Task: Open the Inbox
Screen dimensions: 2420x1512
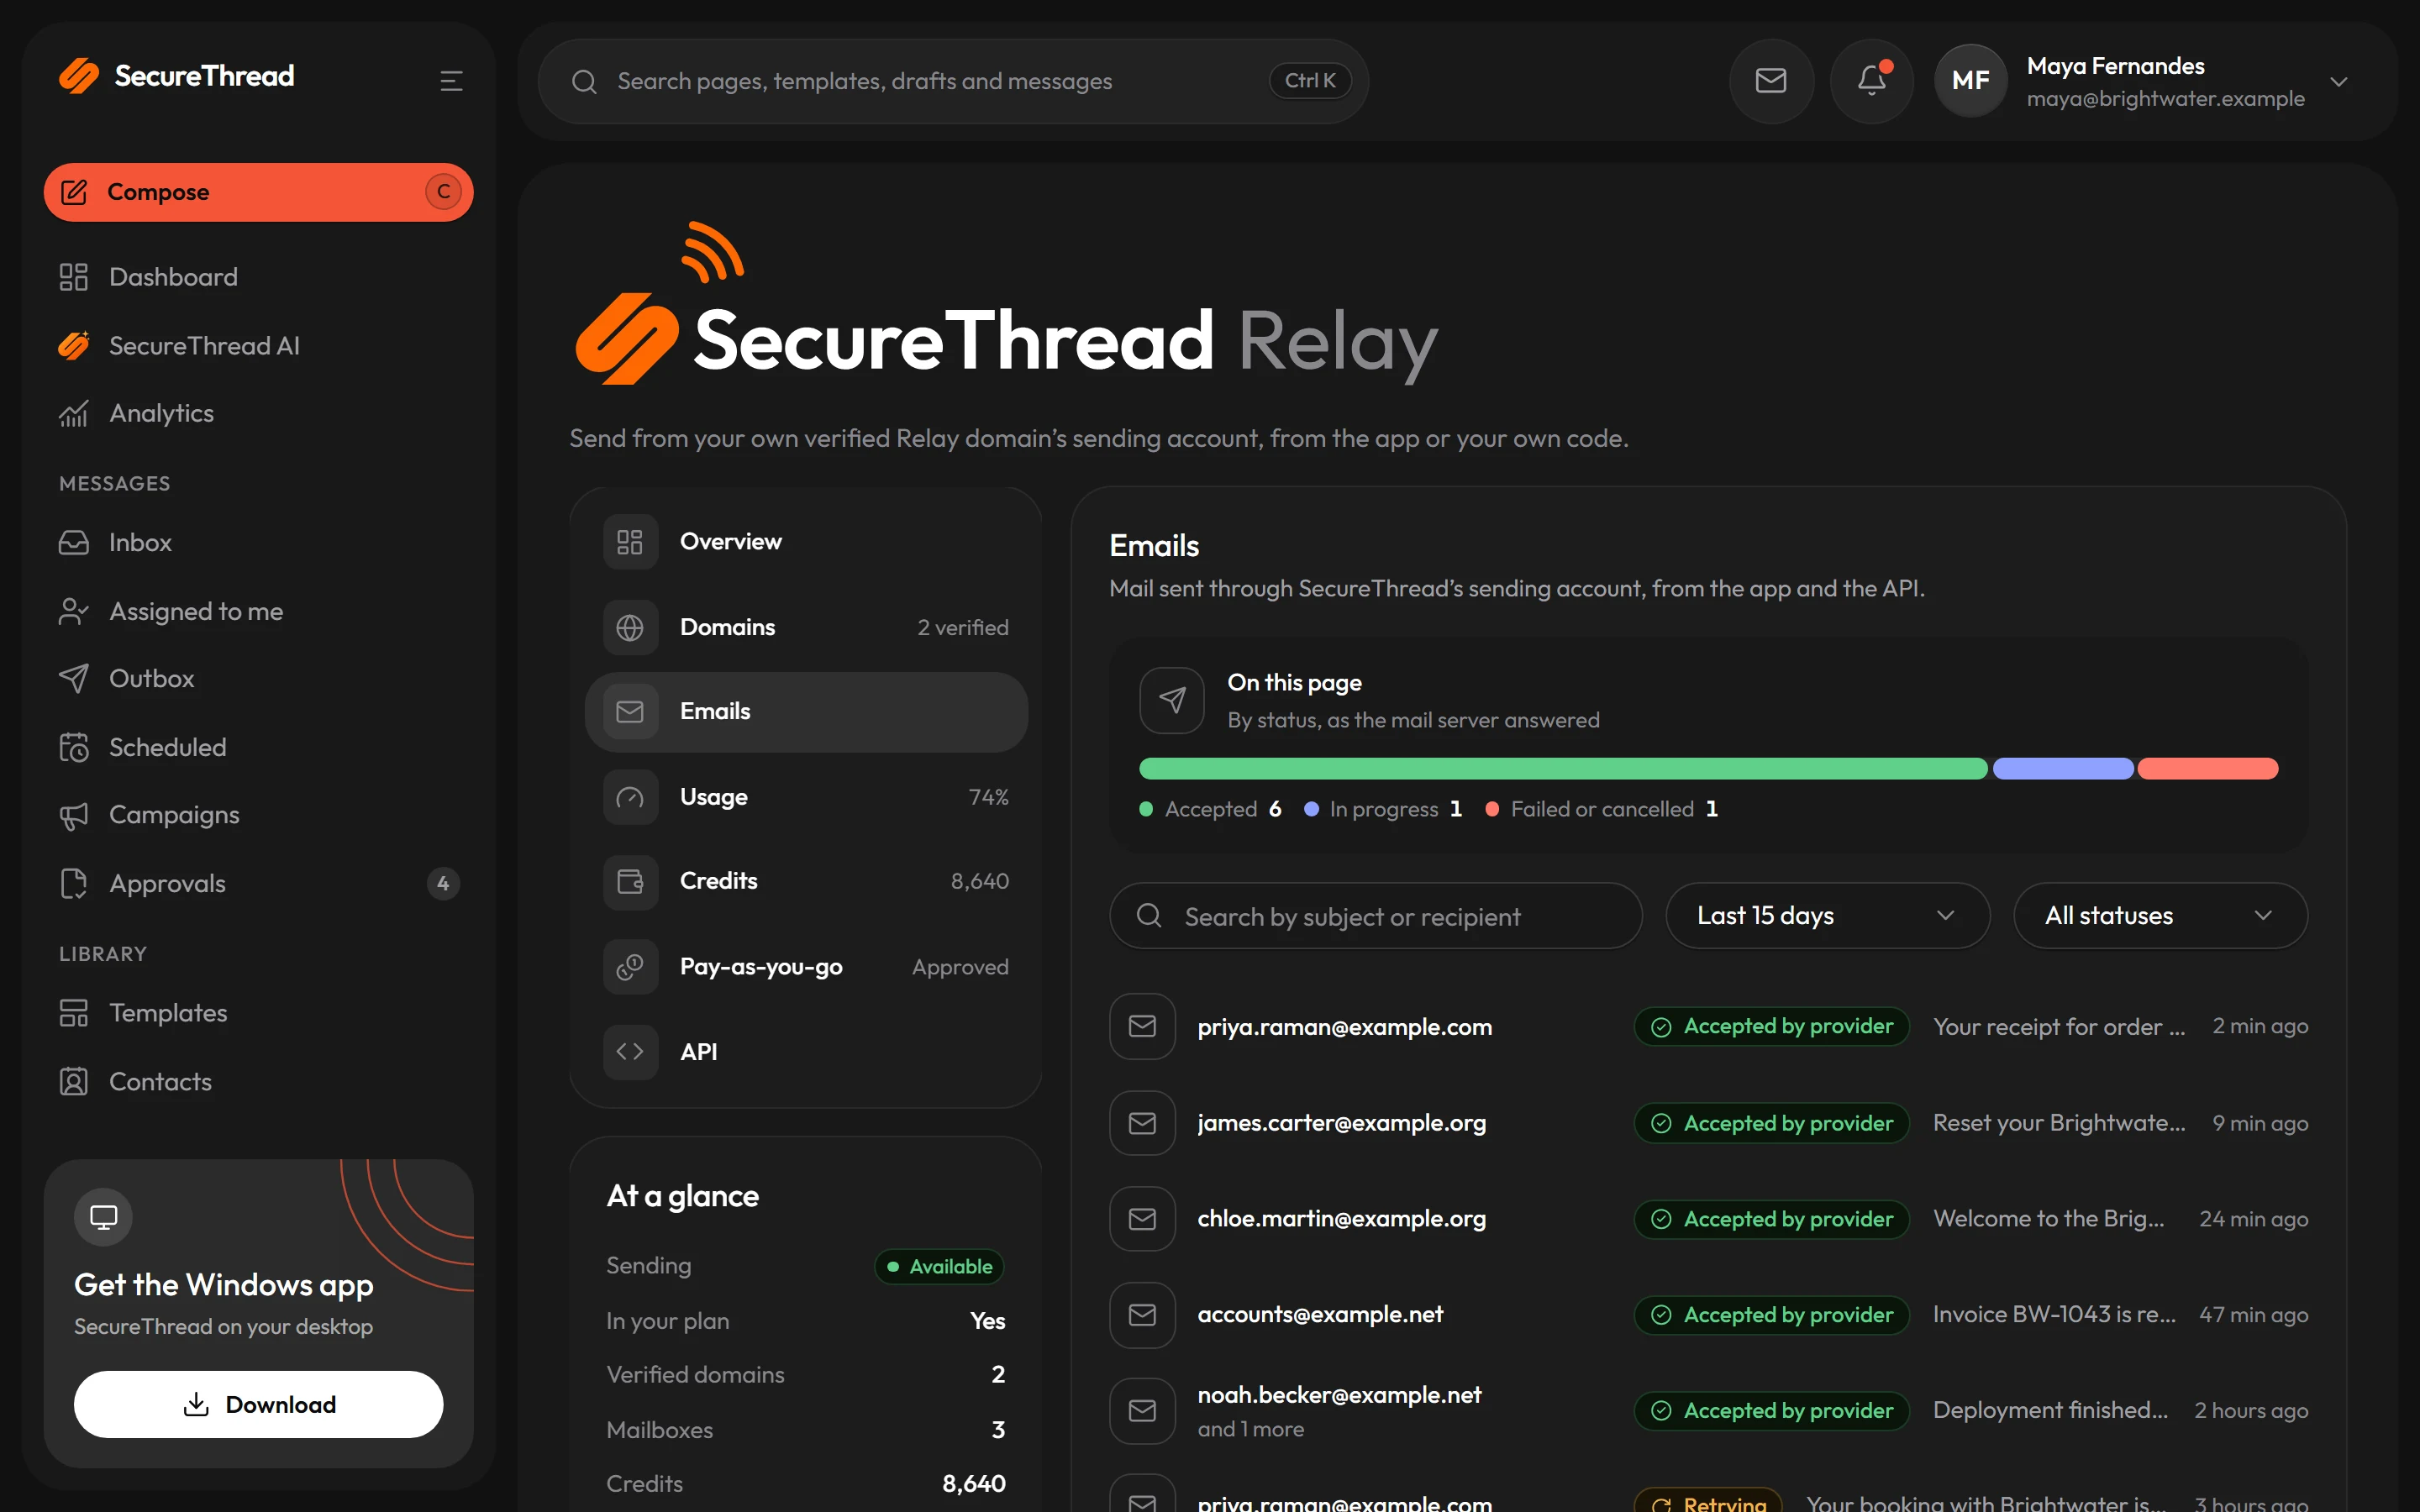Action: (258, 542)
